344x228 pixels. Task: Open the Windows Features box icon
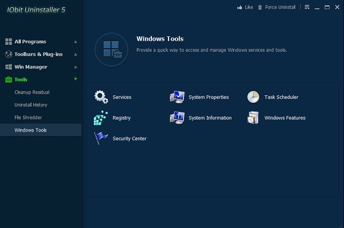coord(253,118)
